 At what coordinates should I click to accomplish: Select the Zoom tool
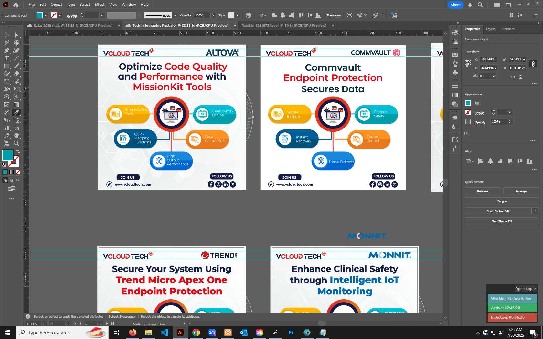pyautogui.click(x=16, y=143)
